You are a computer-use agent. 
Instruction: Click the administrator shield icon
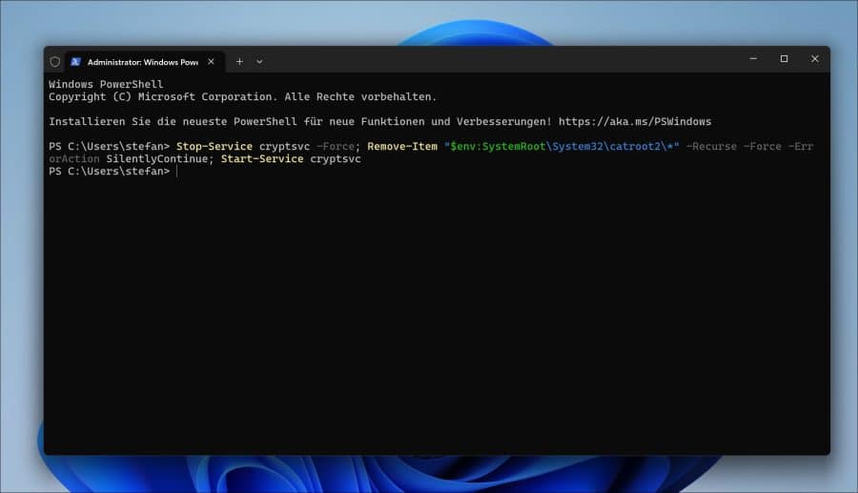coord(55,61)
